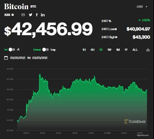154x139 pixels.
Task: Select the candlestick chart icon
Action: [x=18, y=49]
